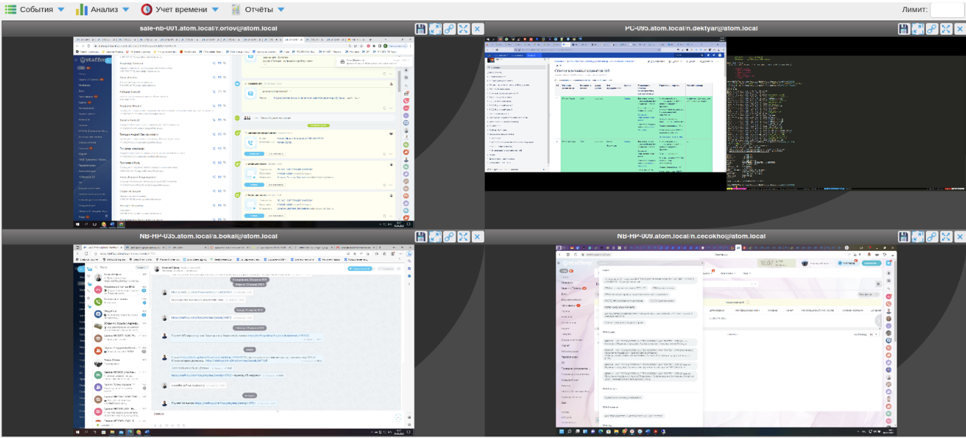Click the link icon on a.bokal panel

[449, 237]
